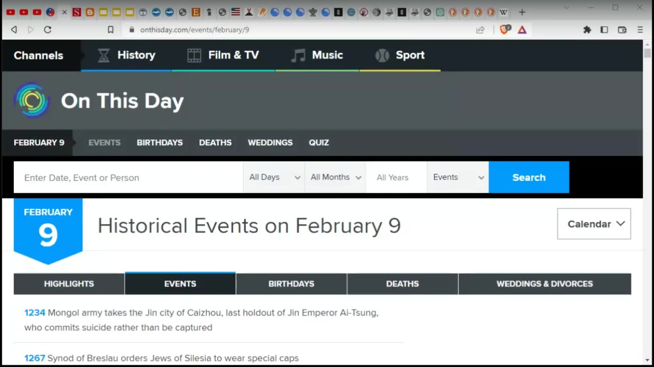The width and height of the screenshot is (654, 367).
Task: Switch to the Etsy E tab
Action: pyautogui.click(x=196, y=12)
